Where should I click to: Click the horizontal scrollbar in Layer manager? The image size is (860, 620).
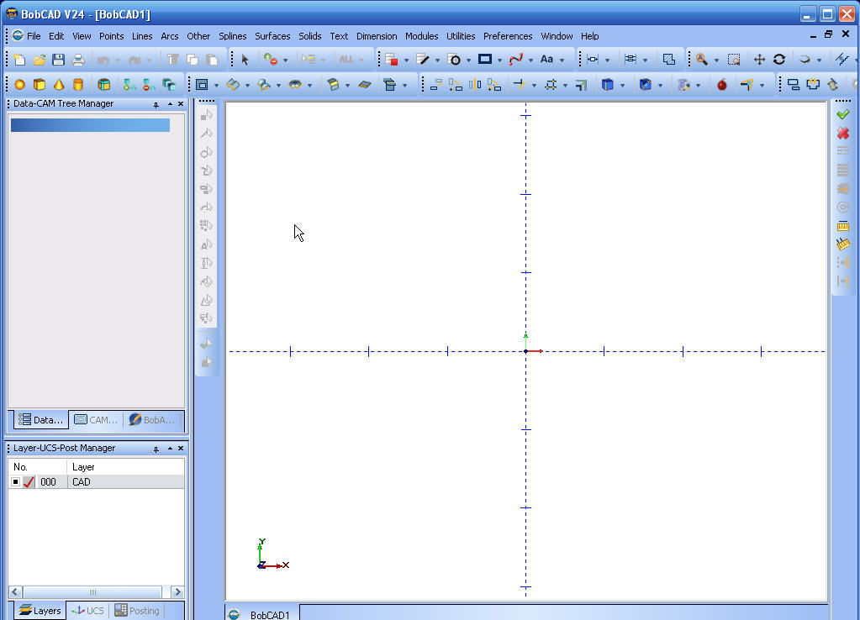pos(92,591)
